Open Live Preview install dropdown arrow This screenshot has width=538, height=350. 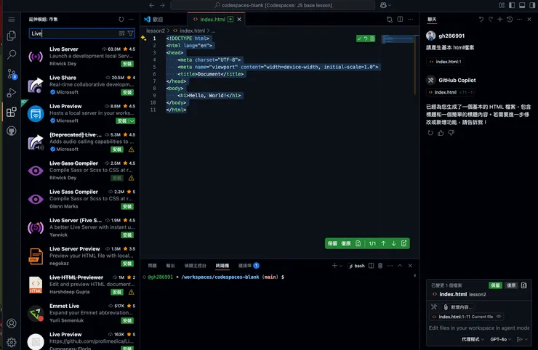pyautogui.click(x=132, y=121)
